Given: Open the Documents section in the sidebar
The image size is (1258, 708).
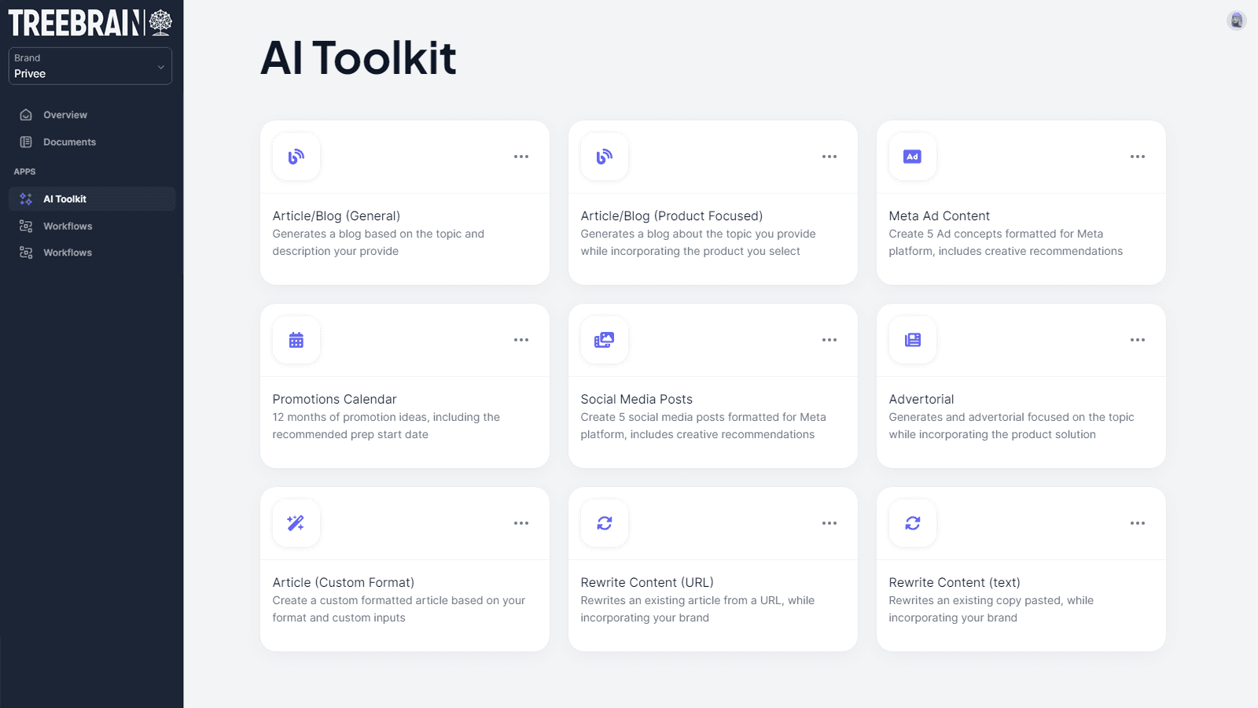Looking at the screenshot, I should 69,142.
